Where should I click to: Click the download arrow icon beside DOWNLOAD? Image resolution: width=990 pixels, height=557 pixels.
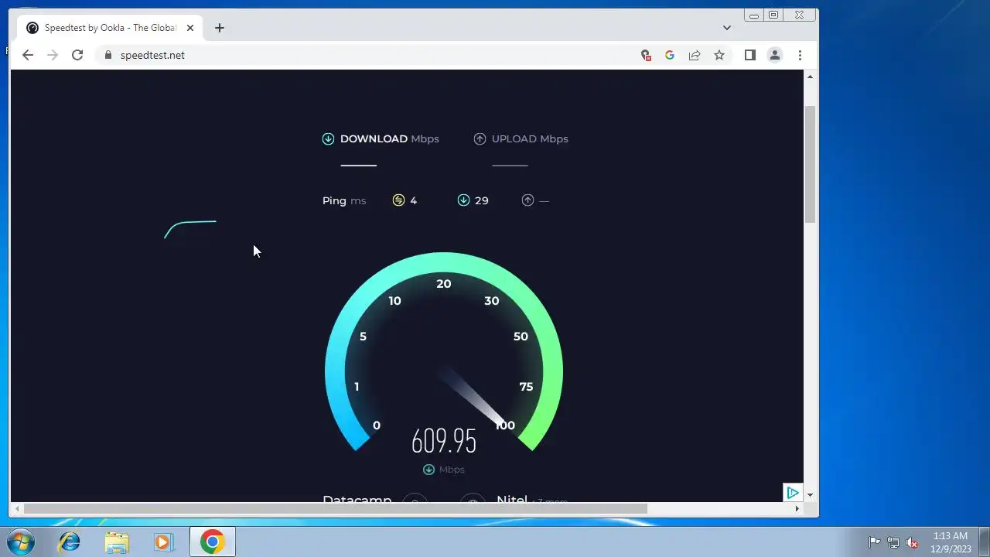click(x=328, y=138)
